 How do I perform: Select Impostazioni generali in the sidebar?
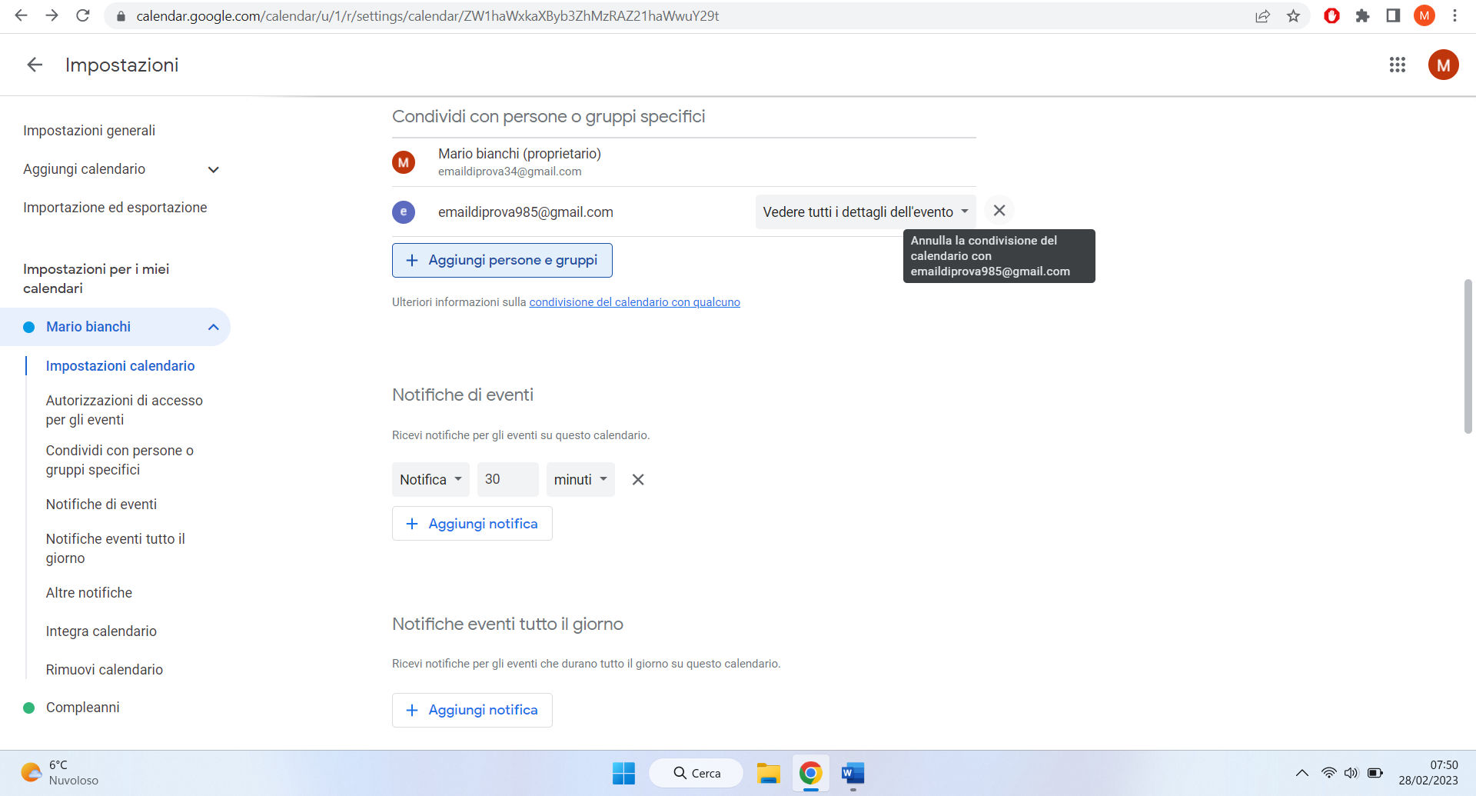point(89,130)
